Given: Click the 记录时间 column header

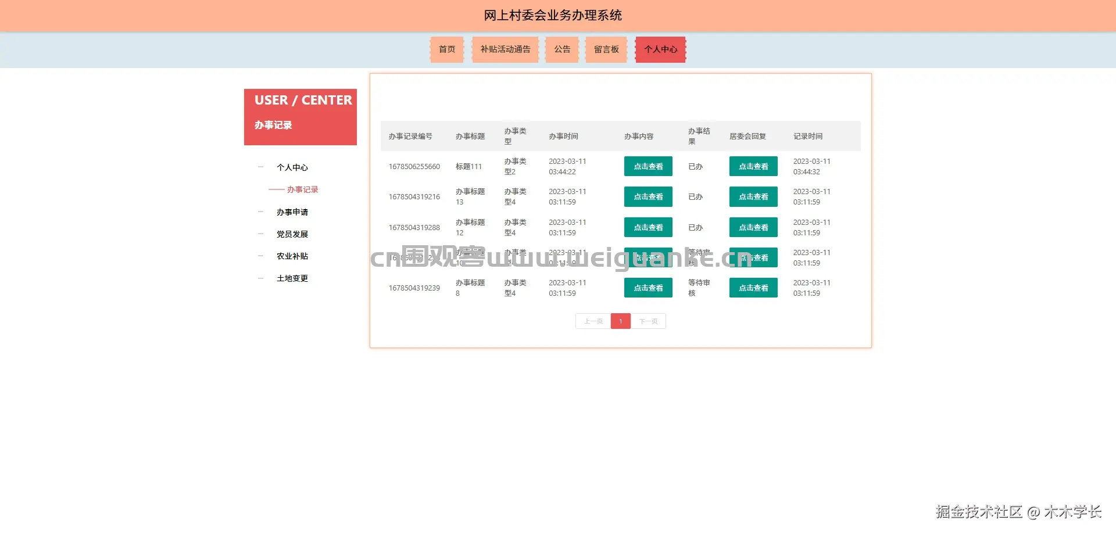Looking at the screenshot, I should coord(808,136).
